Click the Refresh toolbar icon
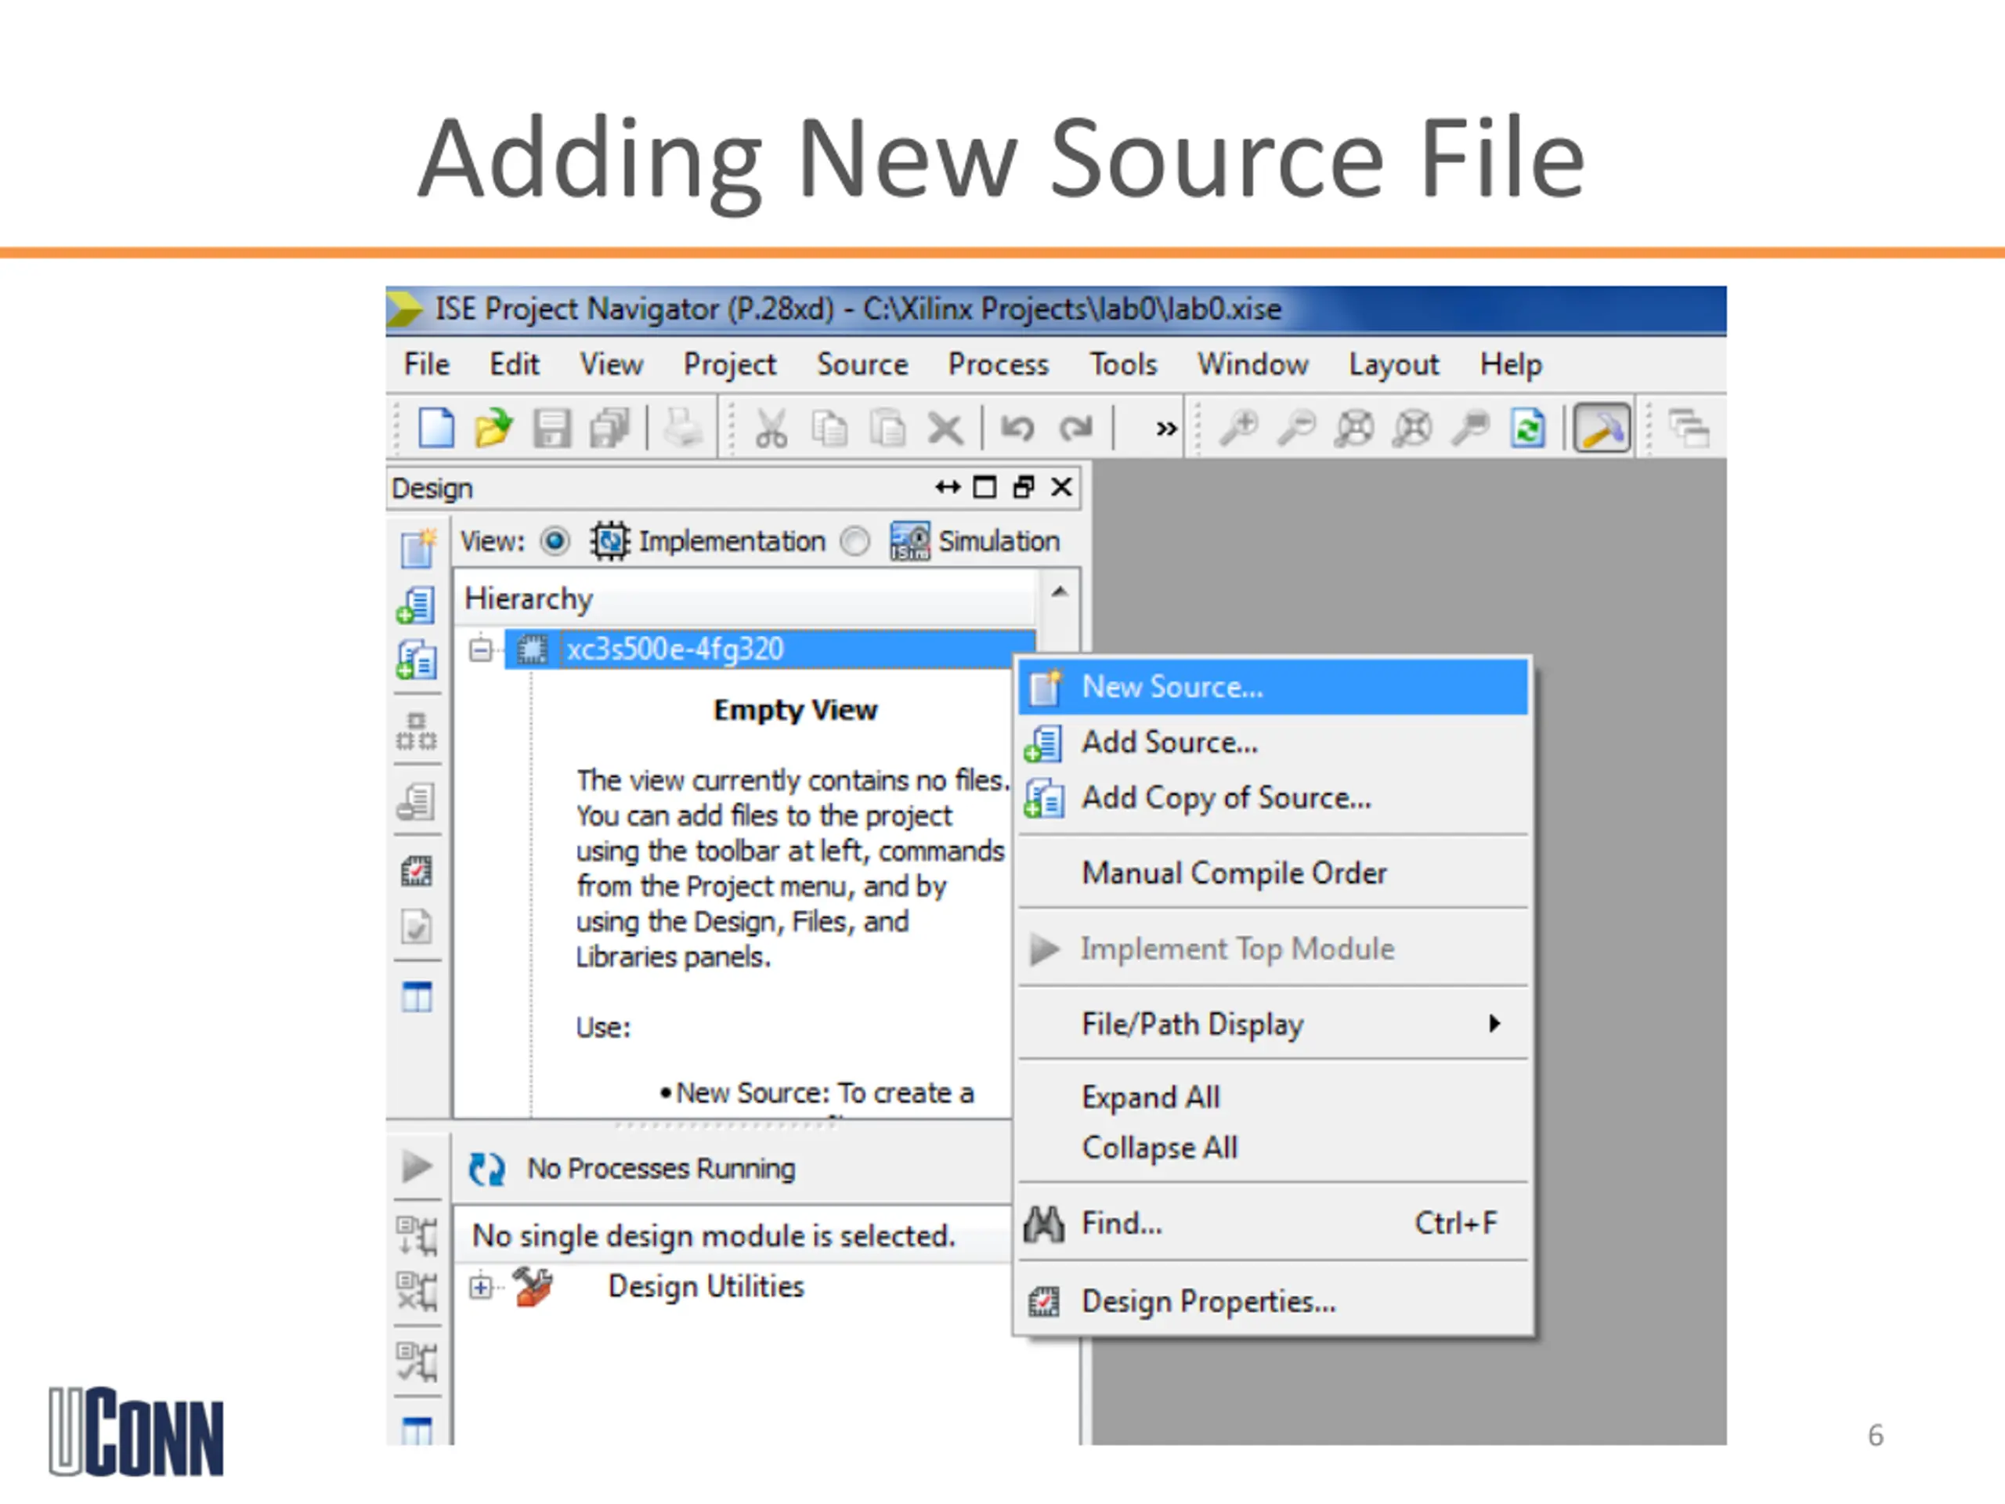 coord(1527,428)
